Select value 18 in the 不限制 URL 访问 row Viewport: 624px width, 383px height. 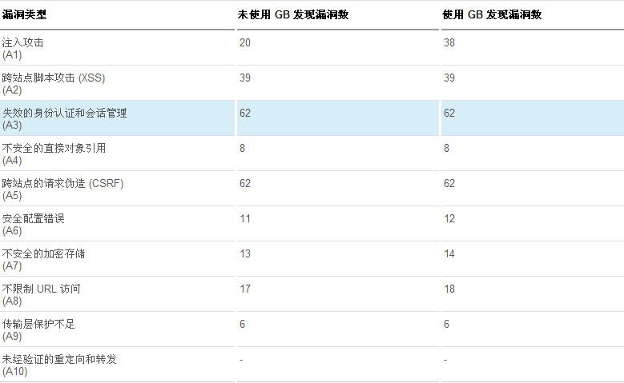click(449, 289)
